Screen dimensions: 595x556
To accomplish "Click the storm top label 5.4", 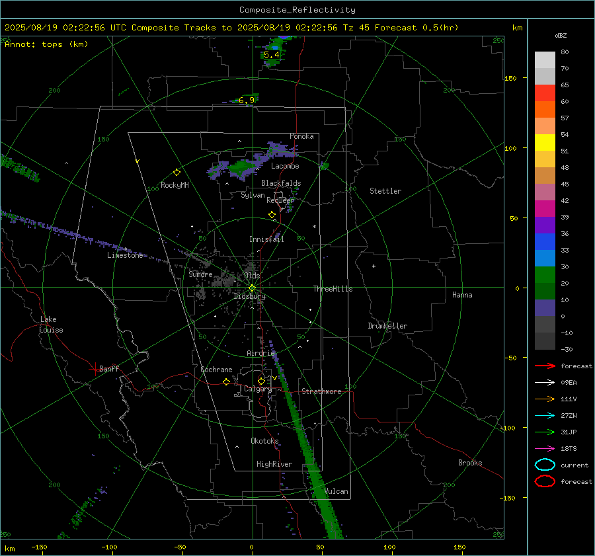I will [x=272, y=55].
